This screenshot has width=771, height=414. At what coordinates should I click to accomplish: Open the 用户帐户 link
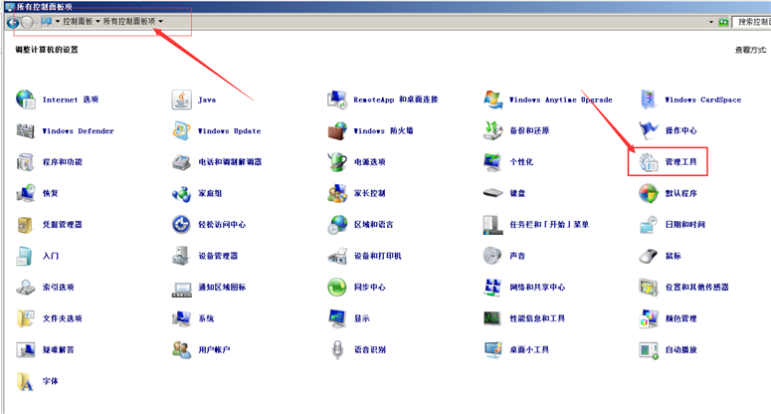click(214, 349)
